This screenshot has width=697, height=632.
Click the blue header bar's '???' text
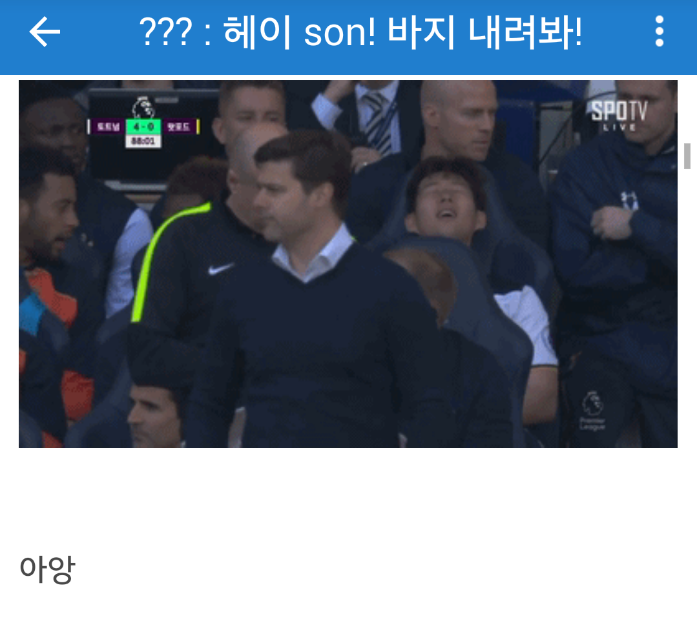[166, 32]
